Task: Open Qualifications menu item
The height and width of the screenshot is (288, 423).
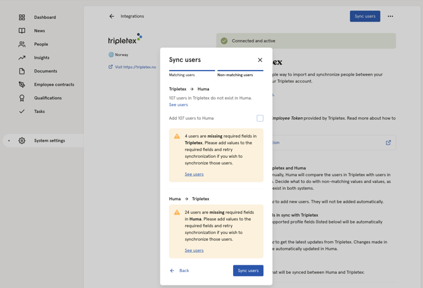Action: pos(48,98)
